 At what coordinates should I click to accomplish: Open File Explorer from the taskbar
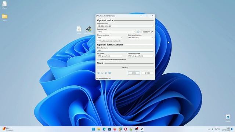tap(99, 129)
